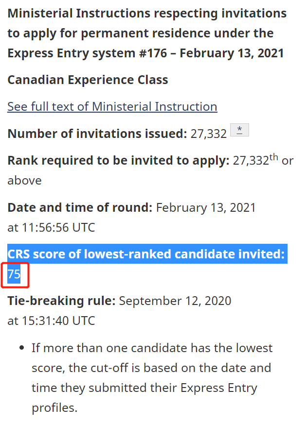The image size is (307, 423).
Task: Click the 'Date and time of round:' label
Action: tap(80, 208)
